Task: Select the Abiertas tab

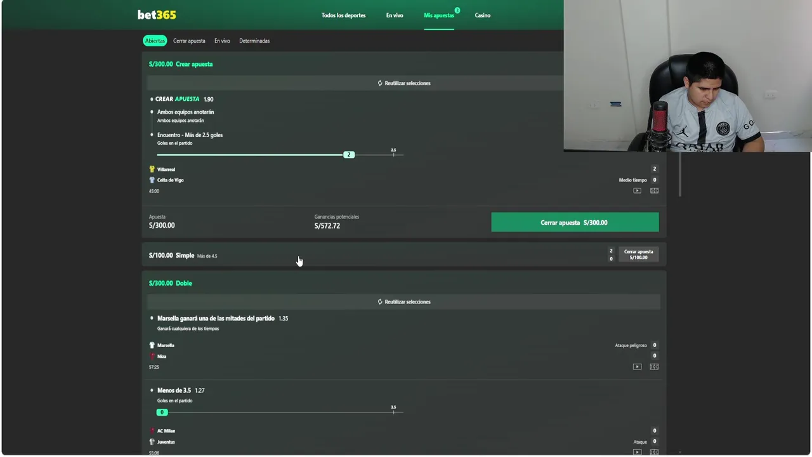Action: 155,41
